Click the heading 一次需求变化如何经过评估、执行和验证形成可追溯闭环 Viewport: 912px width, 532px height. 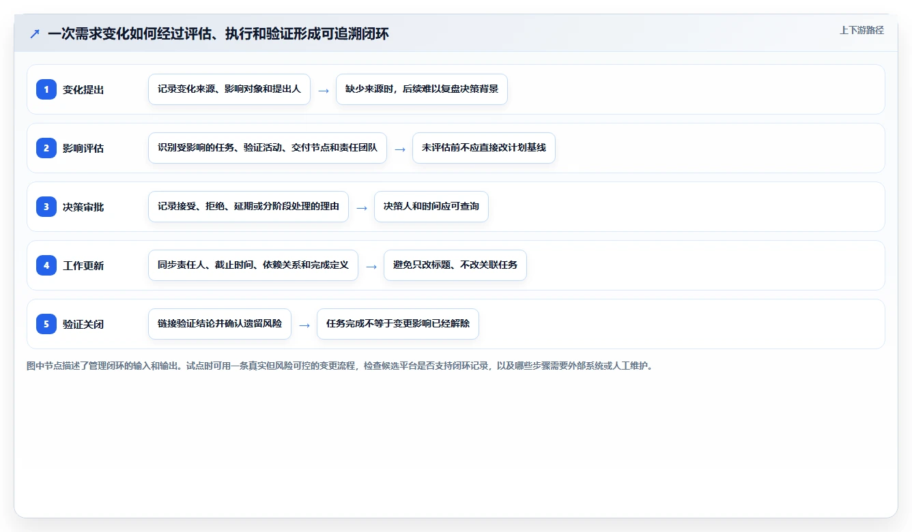click(x=218, y=33)
